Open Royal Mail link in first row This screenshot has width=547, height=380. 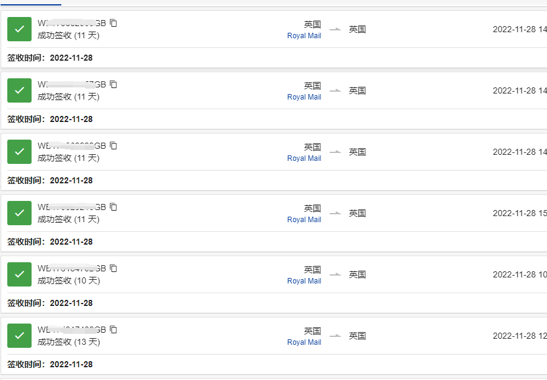[304, 36]
